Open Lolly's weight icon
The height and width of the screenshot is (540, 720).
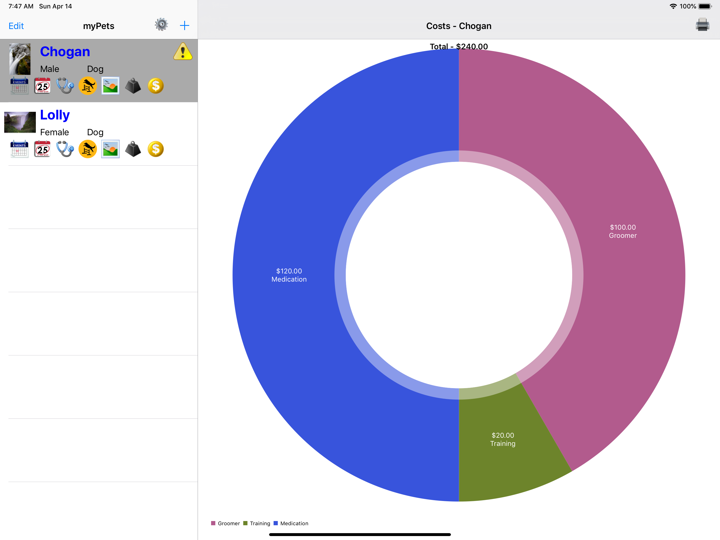click(133, 149)
